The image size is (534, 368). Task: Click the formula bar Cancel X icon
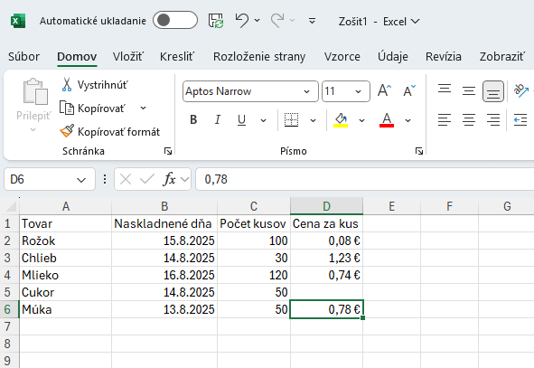[126, 179]
